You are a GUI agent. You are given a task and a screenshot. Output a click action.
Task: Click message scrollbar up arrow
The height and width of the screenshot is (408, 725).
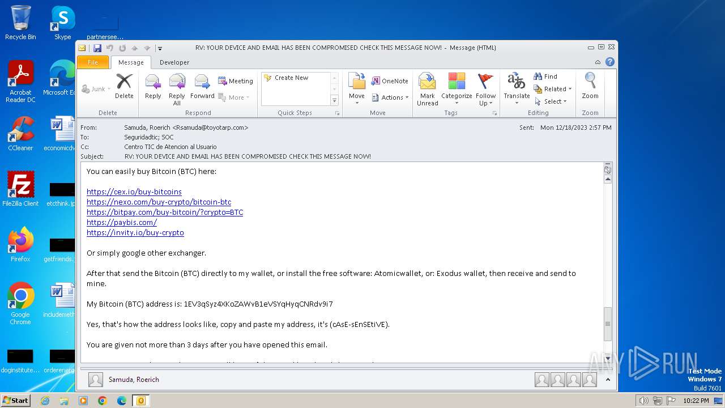pos(608,179)
